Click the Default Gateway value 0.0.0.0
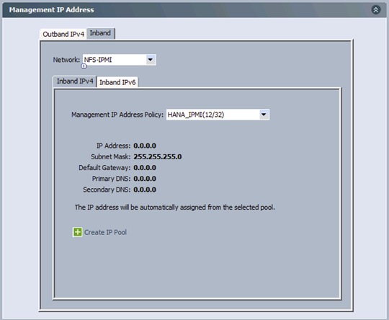 145,168
